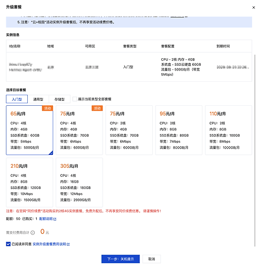
Task: Select the 65元/月 plan card
Action: [29, 130]
